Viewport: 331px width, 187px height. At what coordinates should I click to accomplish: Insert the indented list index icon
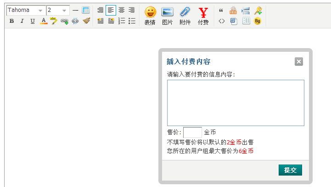(x=246, y=11)
